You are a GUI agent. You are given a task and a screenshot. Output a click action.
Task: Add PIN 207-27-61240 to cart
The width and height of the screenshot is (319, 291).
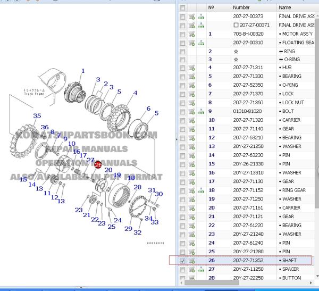(x=191, y=243)
